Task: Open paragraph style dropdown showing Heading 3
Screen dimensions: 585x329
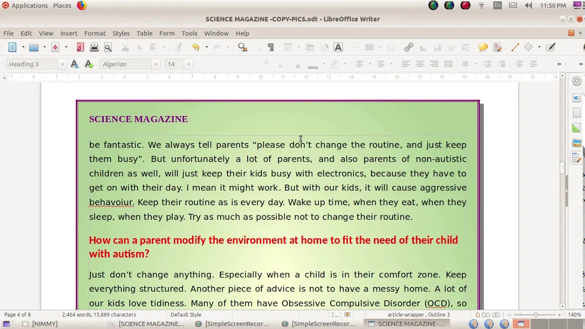Action: tap(63, 64)
